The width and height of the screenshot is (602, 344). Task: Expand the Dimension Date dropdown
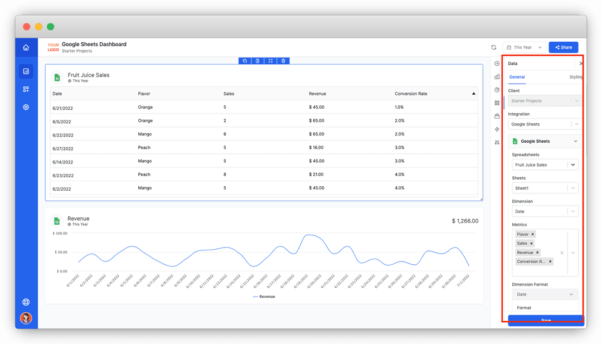point(545,211)
